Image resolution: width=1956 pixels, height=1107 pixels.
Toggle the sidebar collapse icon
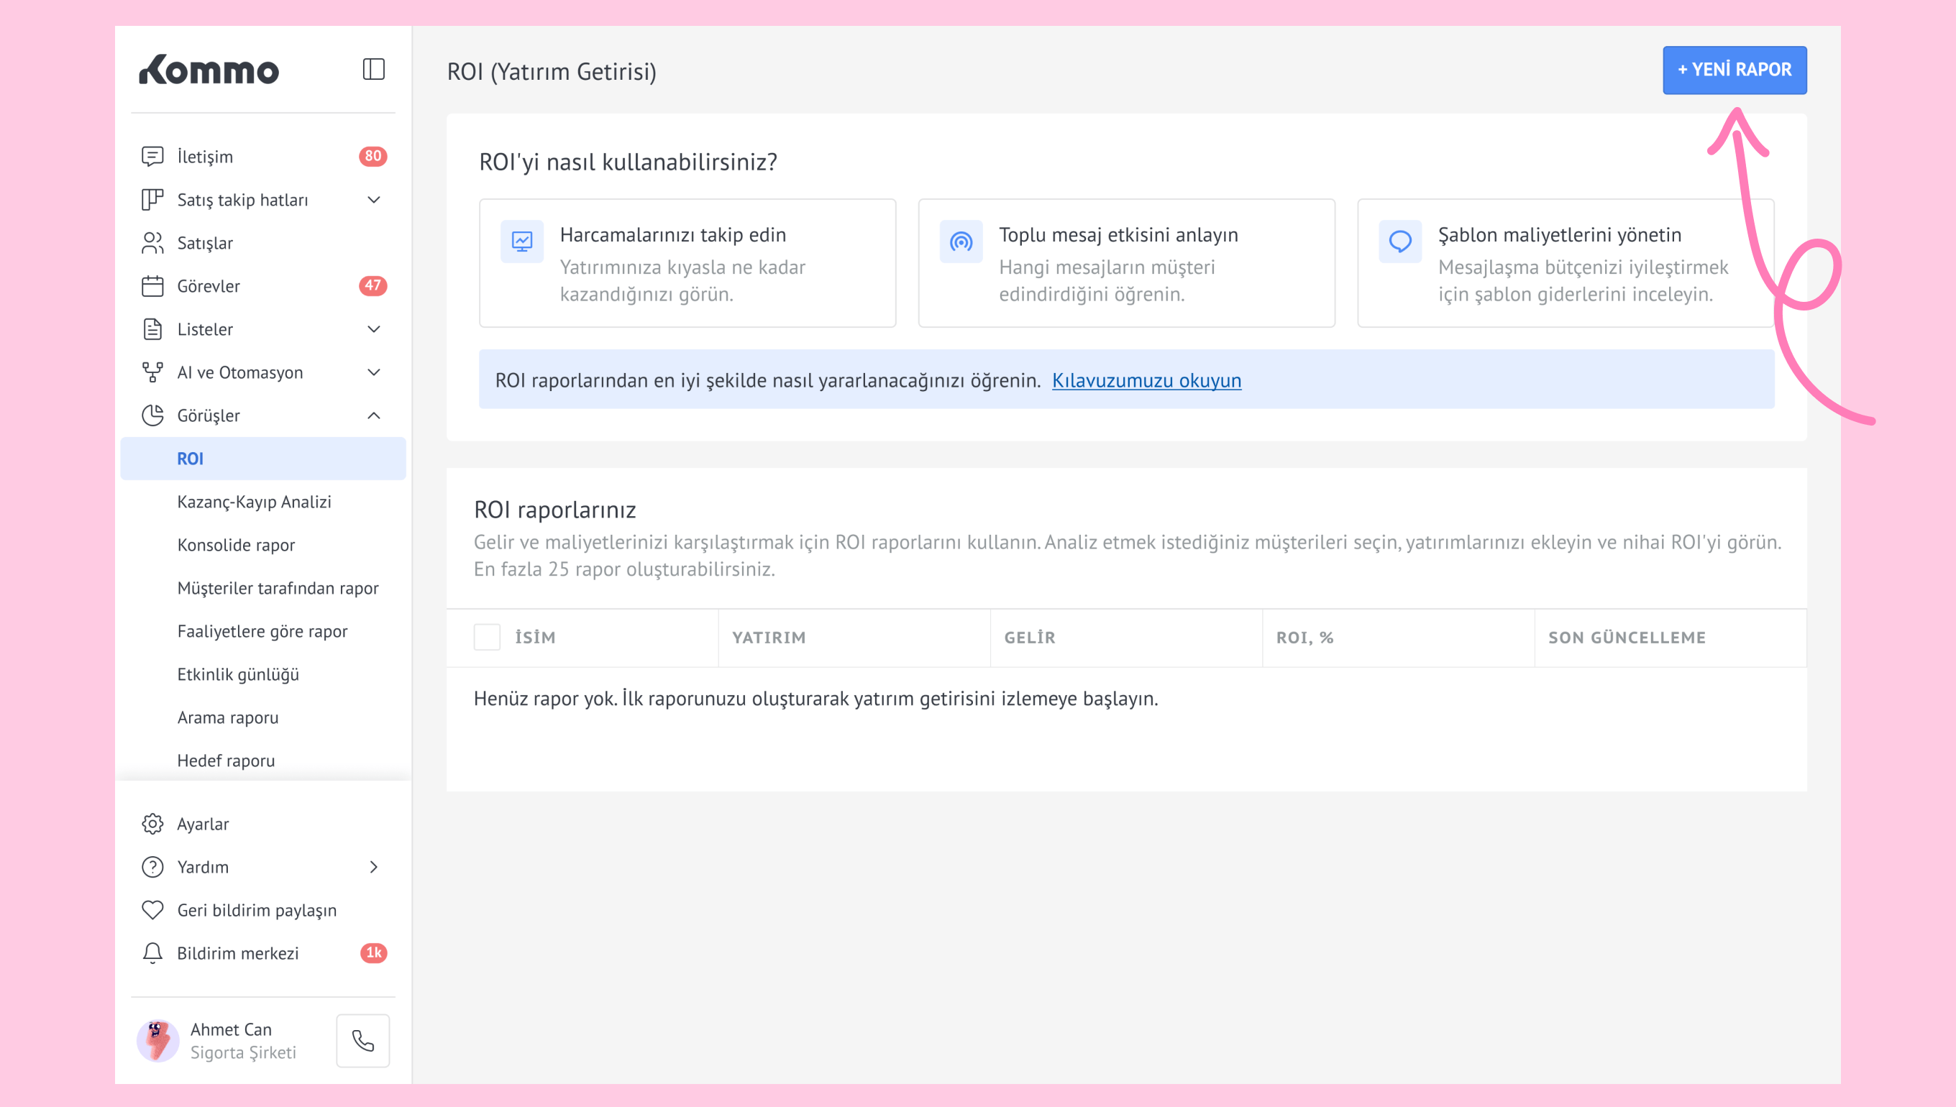point(373,70)
